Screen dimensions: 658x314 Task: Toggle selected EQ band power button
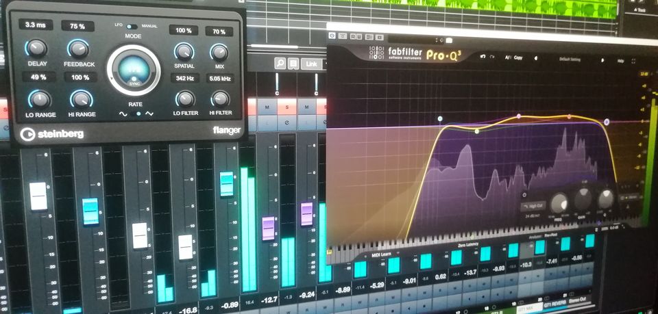[524, 194]
